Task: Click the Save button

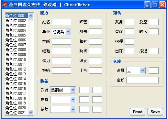Action: point(155,112)
